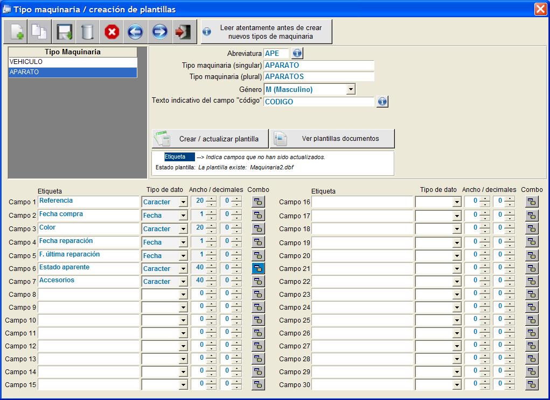This screenshot has width=550, height=400.
Task: Select APARATO in Tipo Maquinaria list
Action: tap(73, 72)
